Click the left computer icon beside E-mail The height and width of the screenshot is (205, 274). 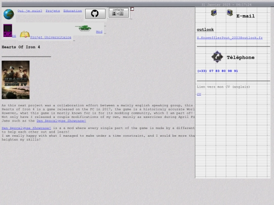coord(214,13)
